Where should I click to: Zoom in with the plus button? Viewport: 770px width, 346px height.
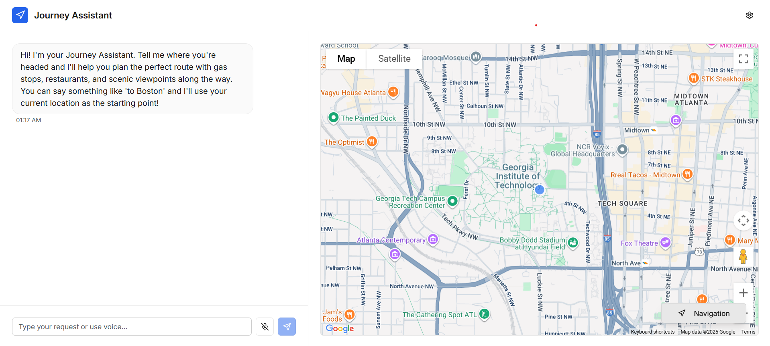click(743, 293)
